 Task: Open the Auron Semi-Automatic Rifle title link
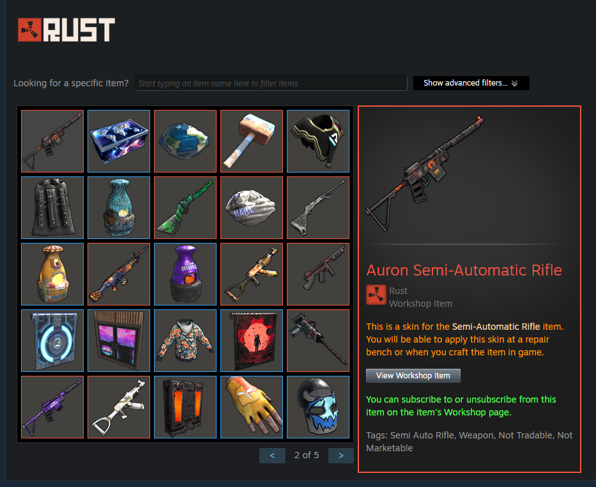[464, 270]
